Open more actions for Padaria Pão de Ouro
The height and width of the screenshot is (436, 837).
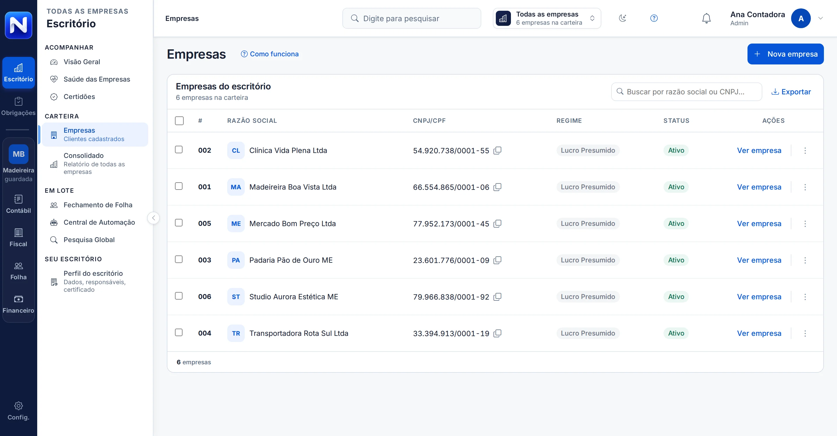click(805, 260)
